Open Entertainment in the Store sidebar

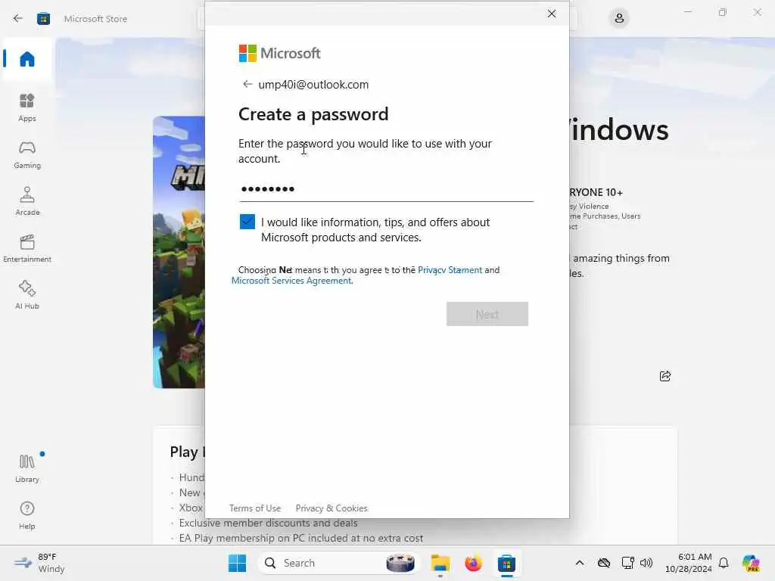click(27, 248)
